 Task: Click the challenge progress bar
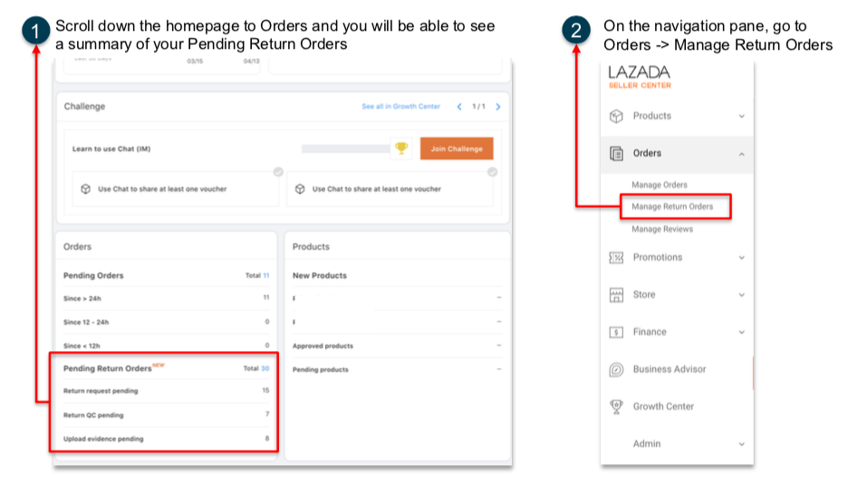click(344, 148)
